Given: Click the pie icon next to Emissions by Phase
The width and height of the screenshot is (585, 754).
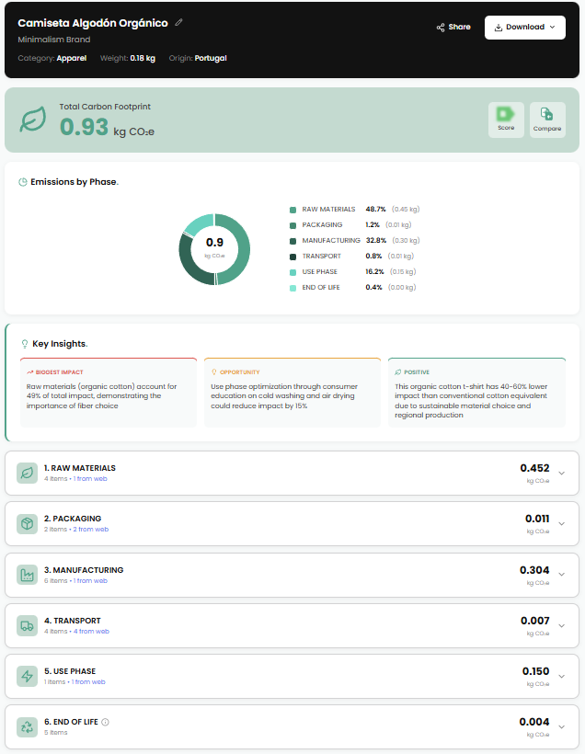Looking at the screenshot, I should pyautogui.click(x=23, y=182).
